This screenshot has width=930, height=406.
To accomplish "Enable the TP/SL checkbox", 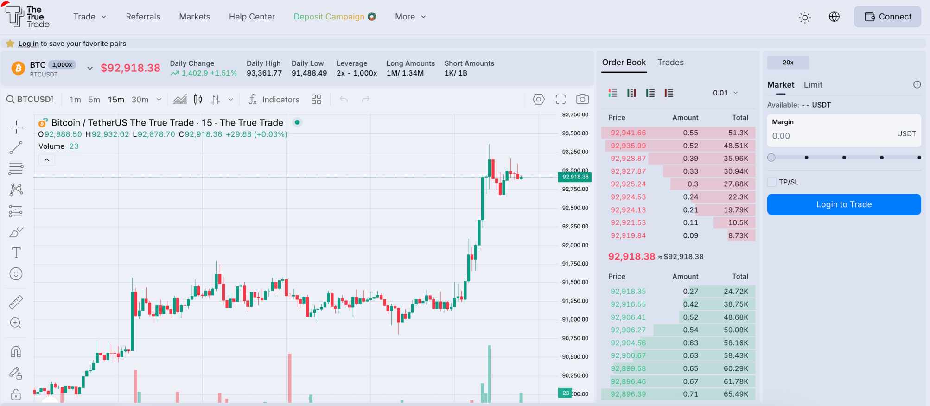I will coord(772,182).
